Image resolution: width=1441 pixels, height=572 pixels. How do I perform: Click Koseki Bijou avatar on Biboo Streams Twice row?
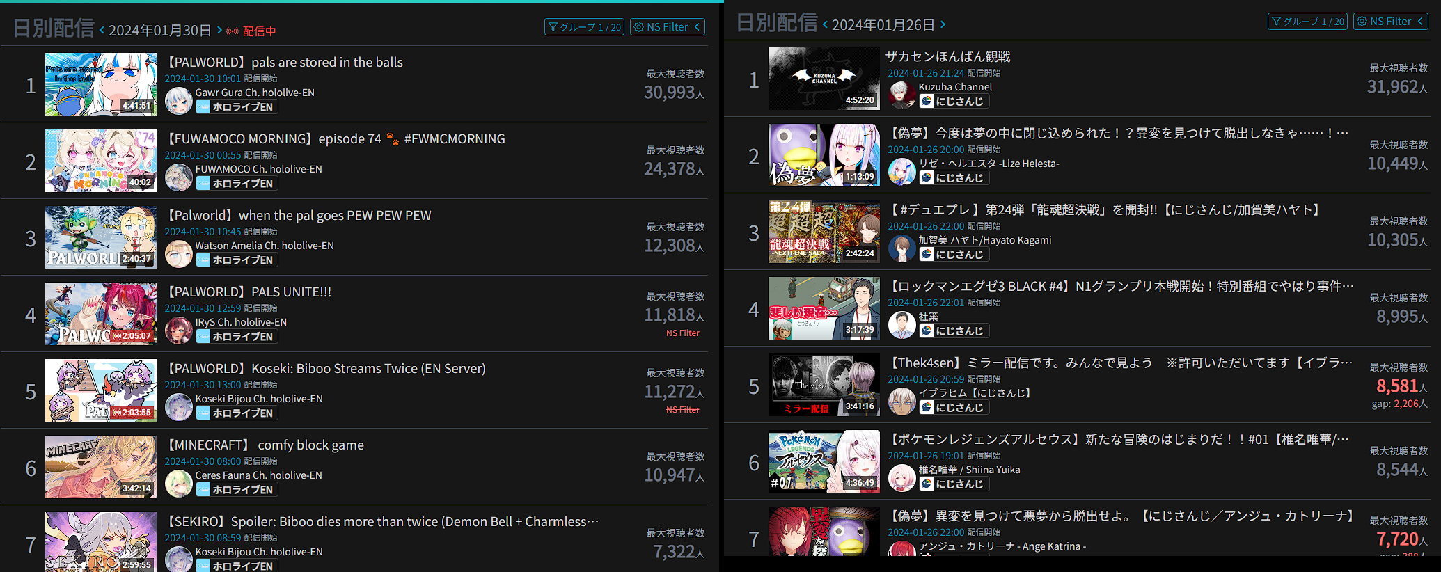[178, 406]
